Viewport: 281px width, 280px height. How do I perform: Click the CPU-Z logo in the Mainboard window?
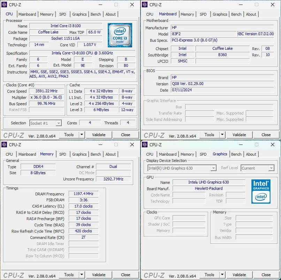point(153,135)
